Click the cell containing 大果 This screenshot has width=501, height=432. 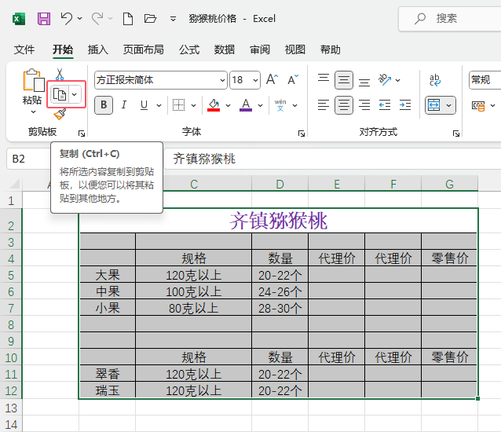[108, 275]
